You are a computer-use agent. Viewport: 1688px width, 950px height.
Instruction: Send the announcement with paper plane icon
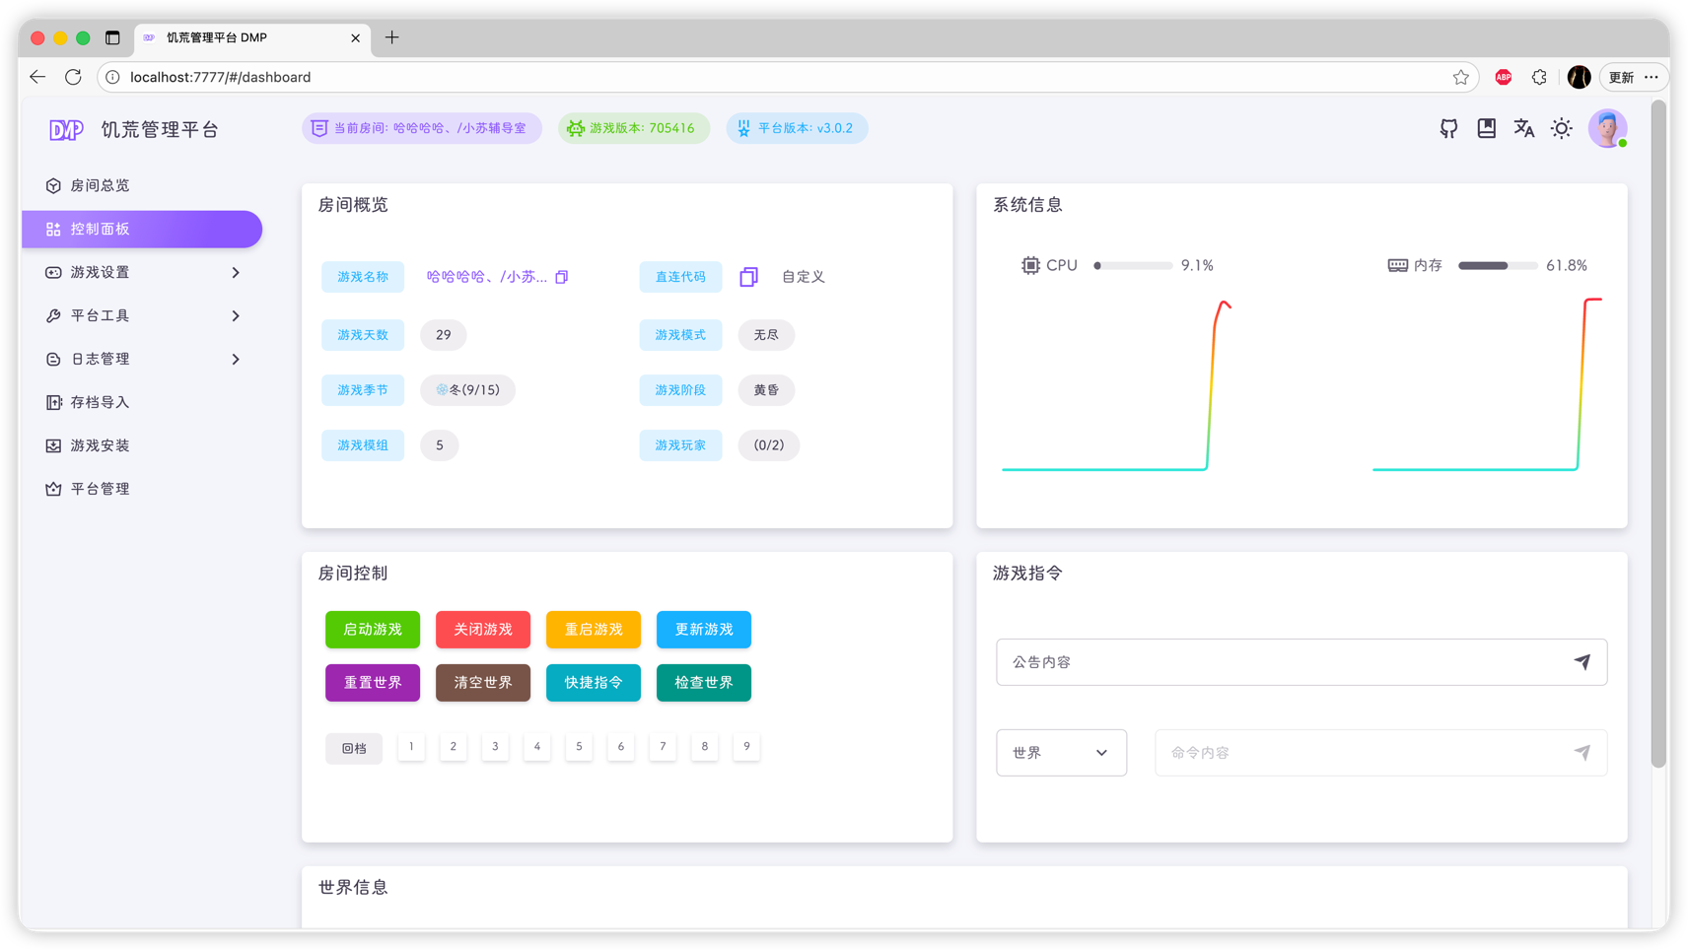coord(1582,662)
